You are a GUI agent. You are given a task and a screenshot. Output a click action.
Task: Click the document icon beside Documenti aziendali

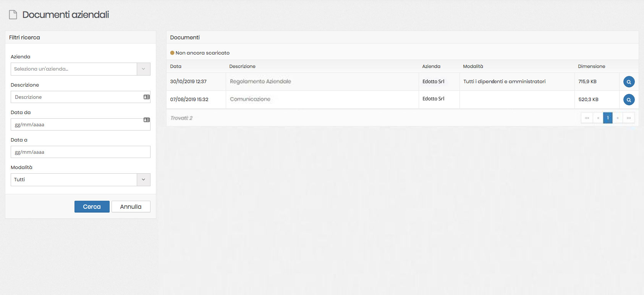[x=13, y=15]
